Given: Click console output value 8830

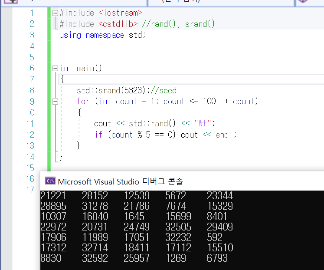Looking at the screenshot, I should (x=51, y=258).
